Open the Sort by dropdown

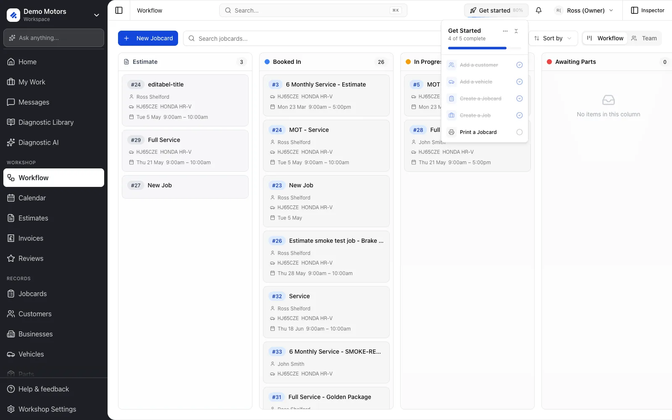[x=553, y=38]
